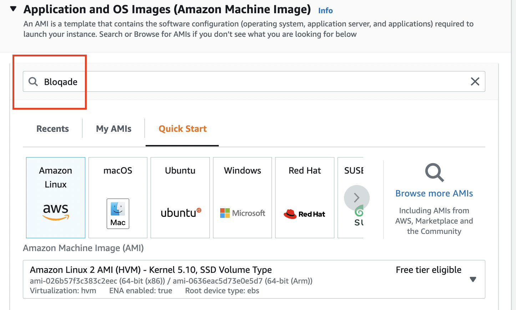Choose the macOS AMI tile
The width and height of the screenshot is (516, 310).
coord(118,197)
